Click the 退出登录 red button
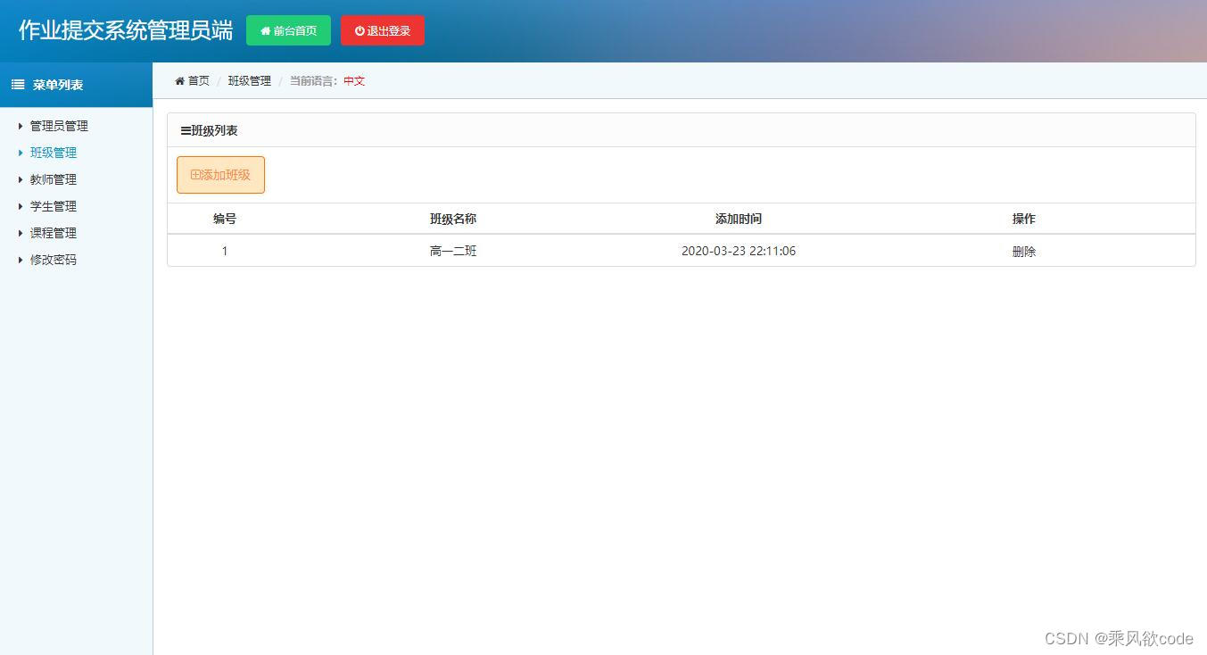 [x=382, y=30]
